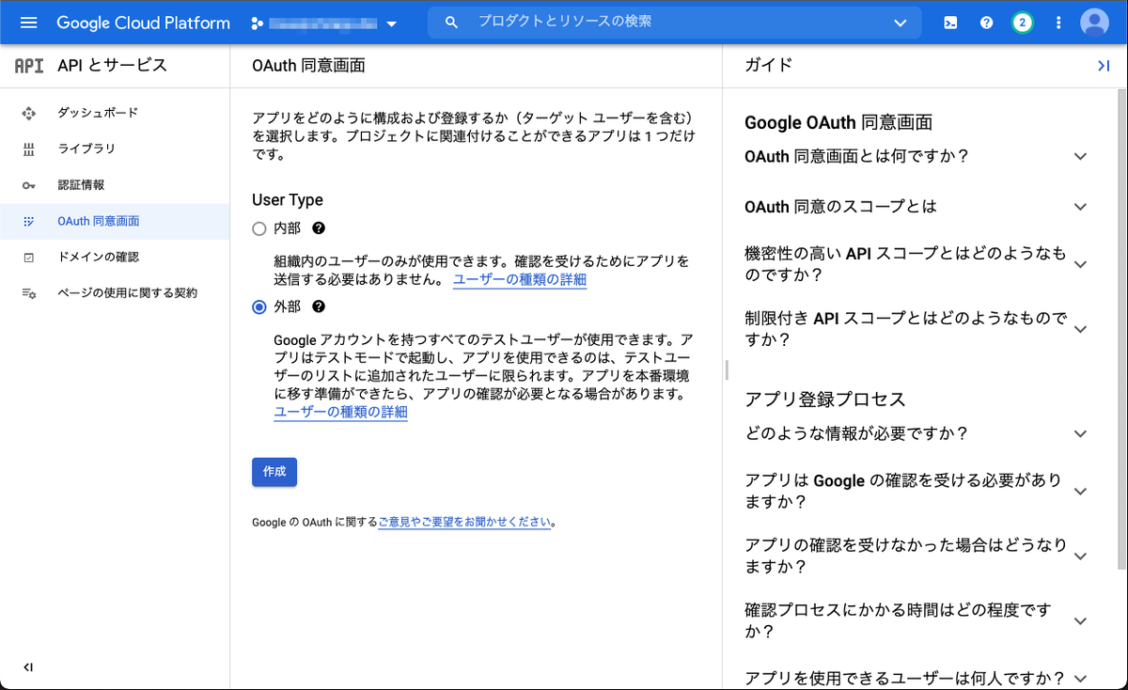Expand OAuth 同意画面とは何ですか？ question
This screenshot has width=1128, height=690.
(x=1080, y=157)
